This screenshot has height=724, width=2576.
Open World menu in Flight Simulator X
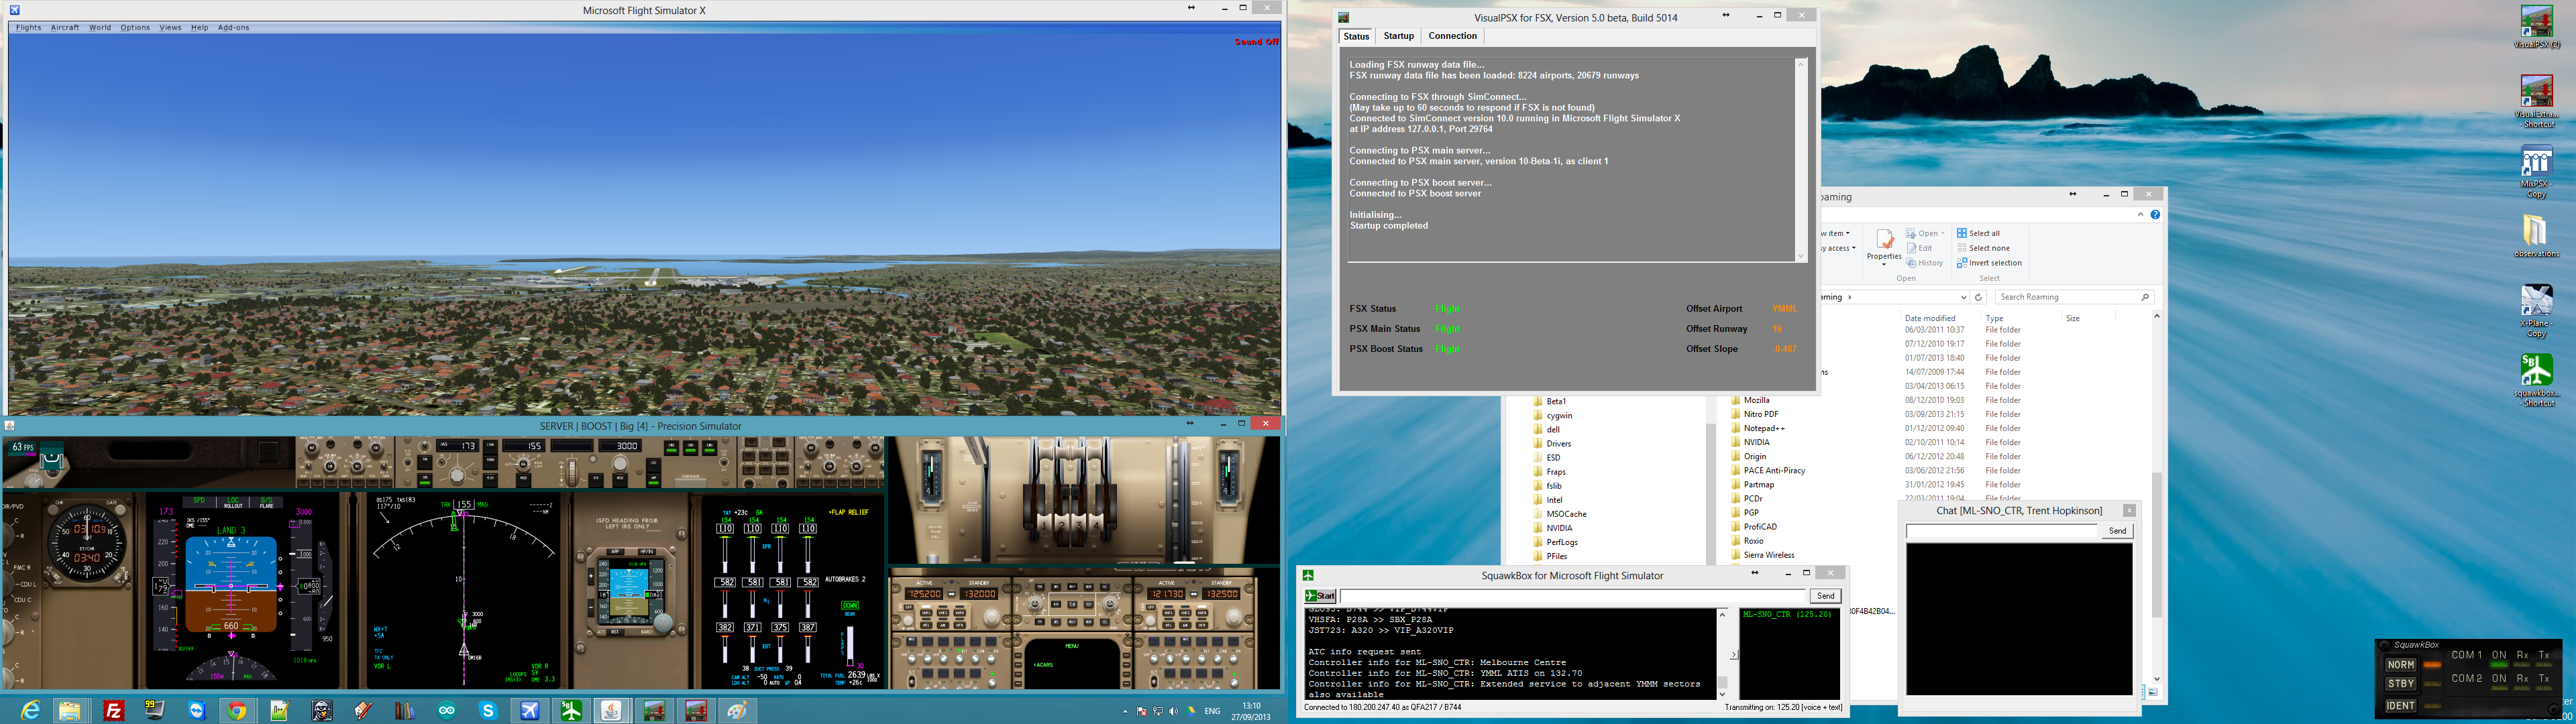(x=100, y=28)
